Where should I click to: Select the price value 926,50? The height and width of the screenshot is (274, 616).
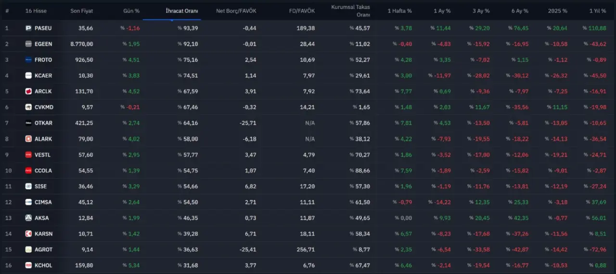click(84, 60)
